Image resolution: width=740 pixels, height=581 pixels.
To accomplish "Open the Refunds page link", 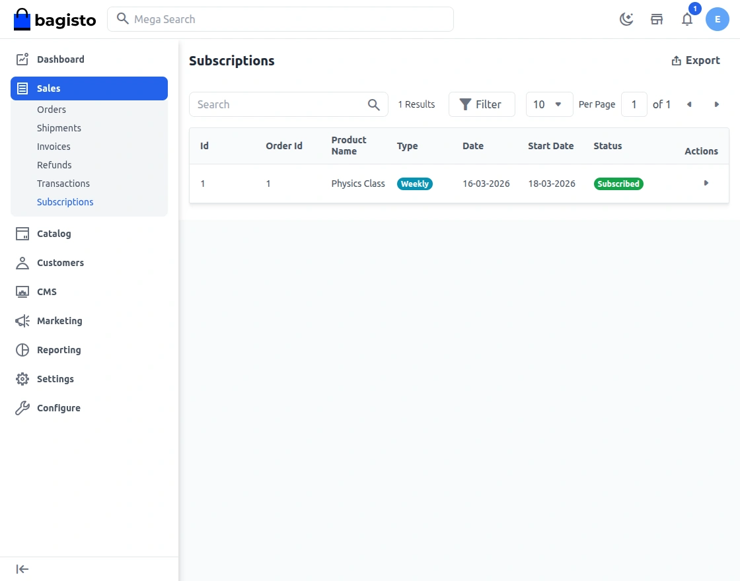I will coord(54,165).
